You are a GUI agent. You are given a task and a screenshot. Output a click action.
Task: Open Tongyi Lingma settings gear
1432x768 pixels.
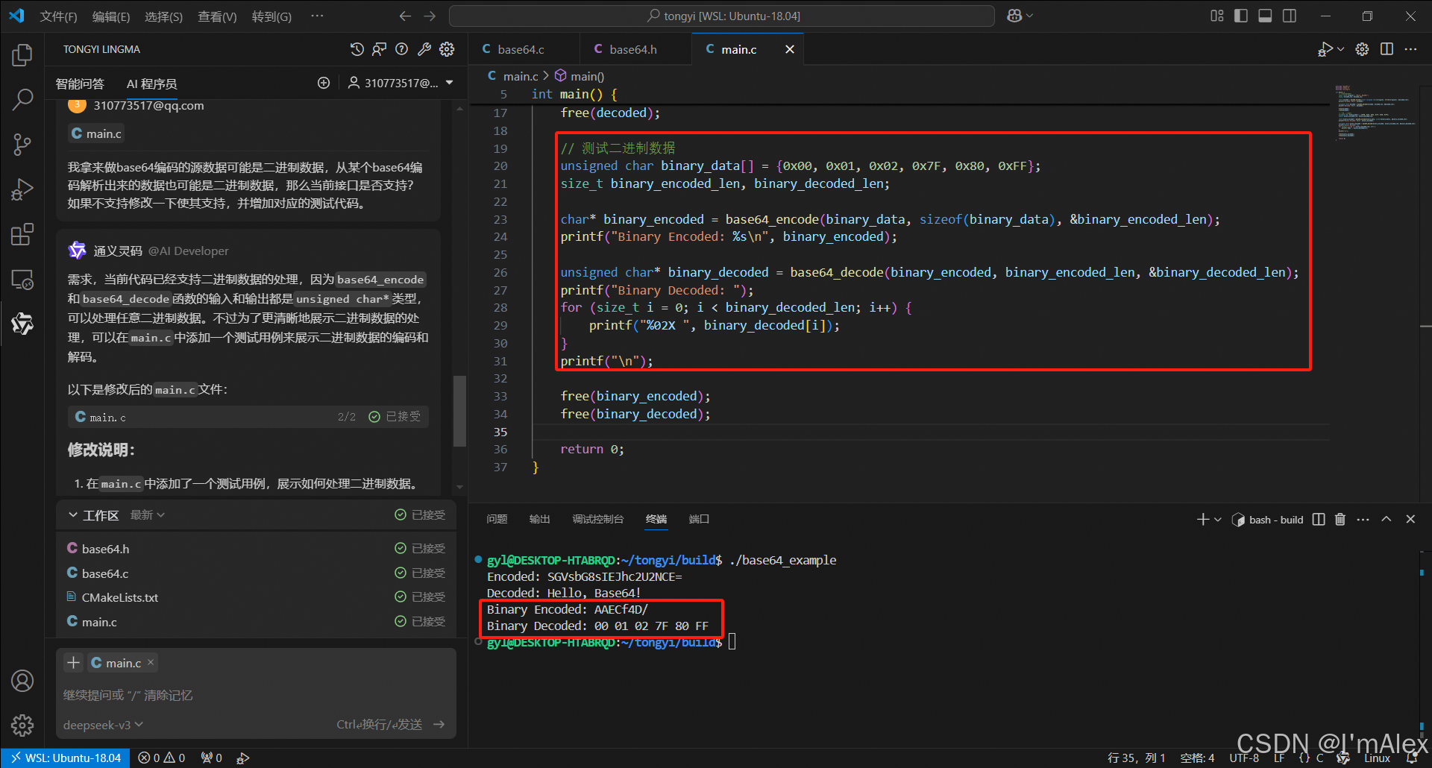[x=447, y=49]
